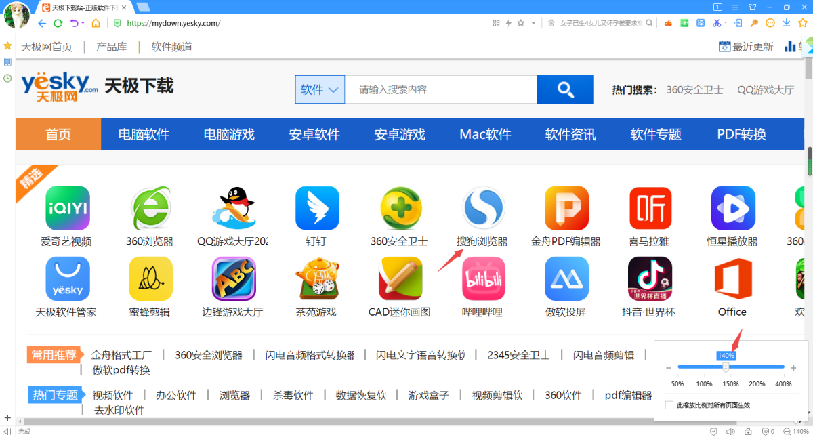Click the 产品库 link

(111, 47)
